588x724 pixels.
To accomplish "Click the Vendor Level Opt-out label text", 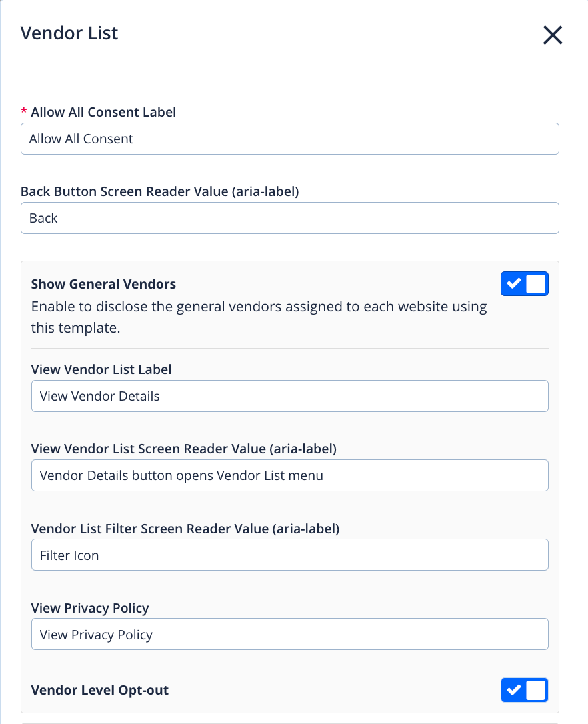I will 100,690.
